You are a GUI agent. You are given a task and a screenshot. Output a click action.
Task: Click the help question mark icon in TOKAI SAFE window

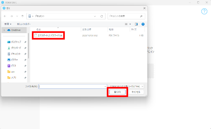point(204,12)
